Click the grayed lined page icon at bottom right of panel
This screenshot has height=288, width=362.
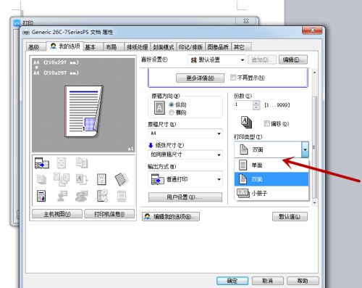pyautogui.click(x=122, y=196)
